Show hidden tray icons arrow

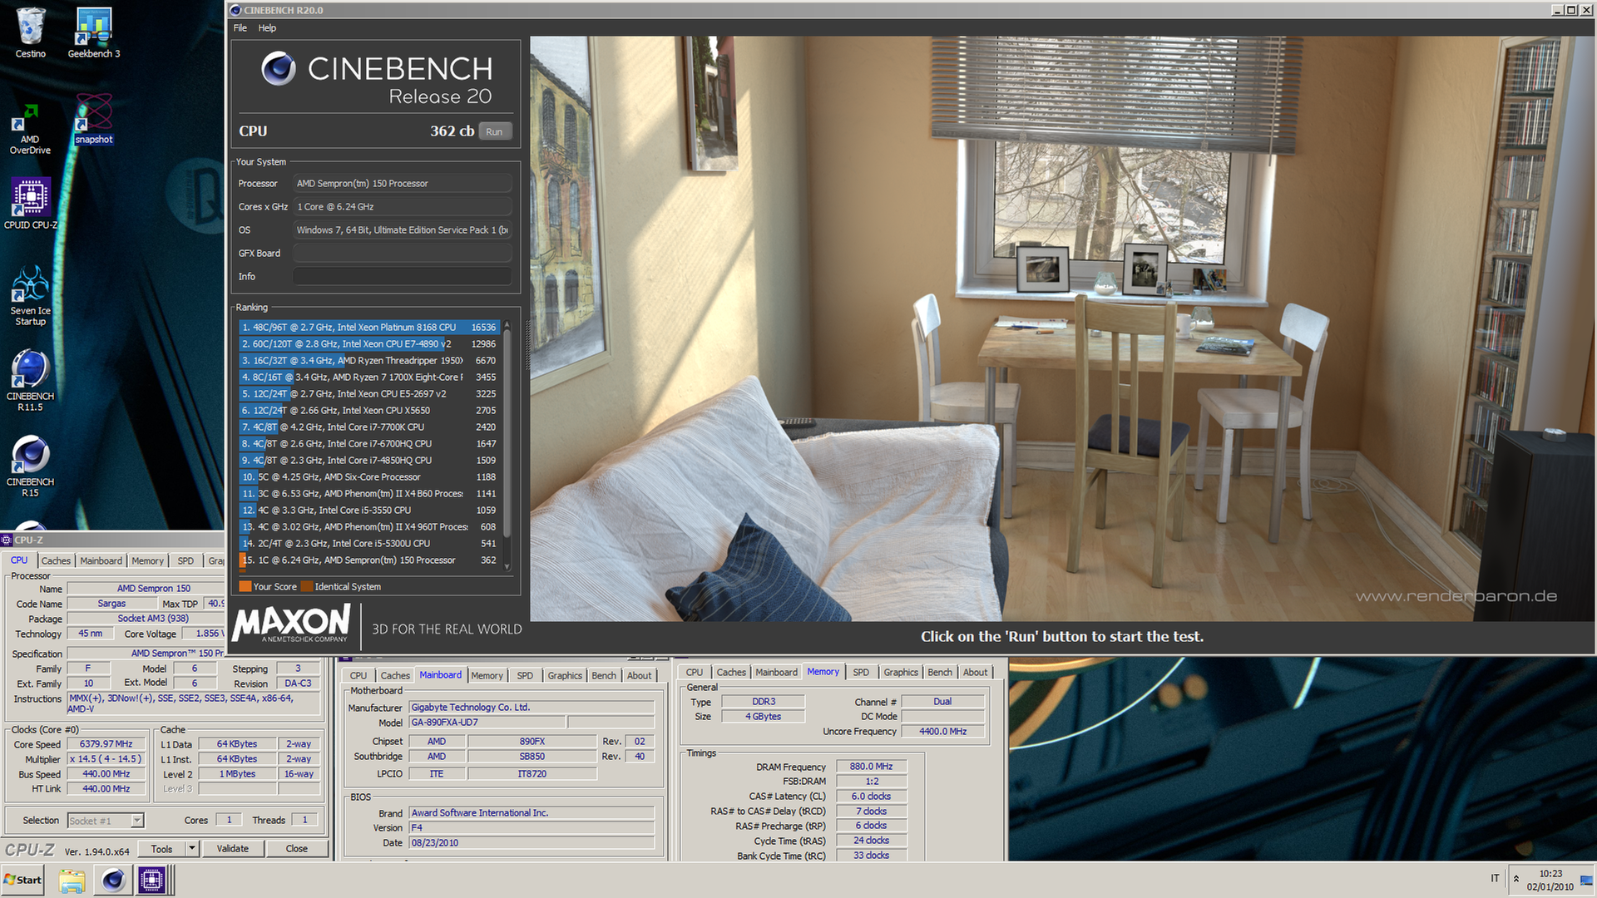[x=1516, y=879]
